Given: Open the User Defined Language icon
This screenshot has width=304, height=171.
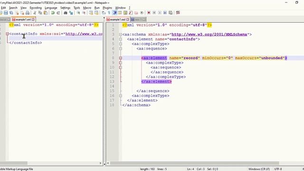Looking at the screenshot, I should pos(120,13).
